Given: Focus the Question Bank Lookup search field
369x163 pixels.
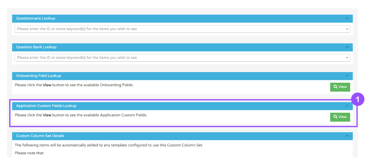Looking at the screenshot, I should pyautogui.click(x=169, y=58).
